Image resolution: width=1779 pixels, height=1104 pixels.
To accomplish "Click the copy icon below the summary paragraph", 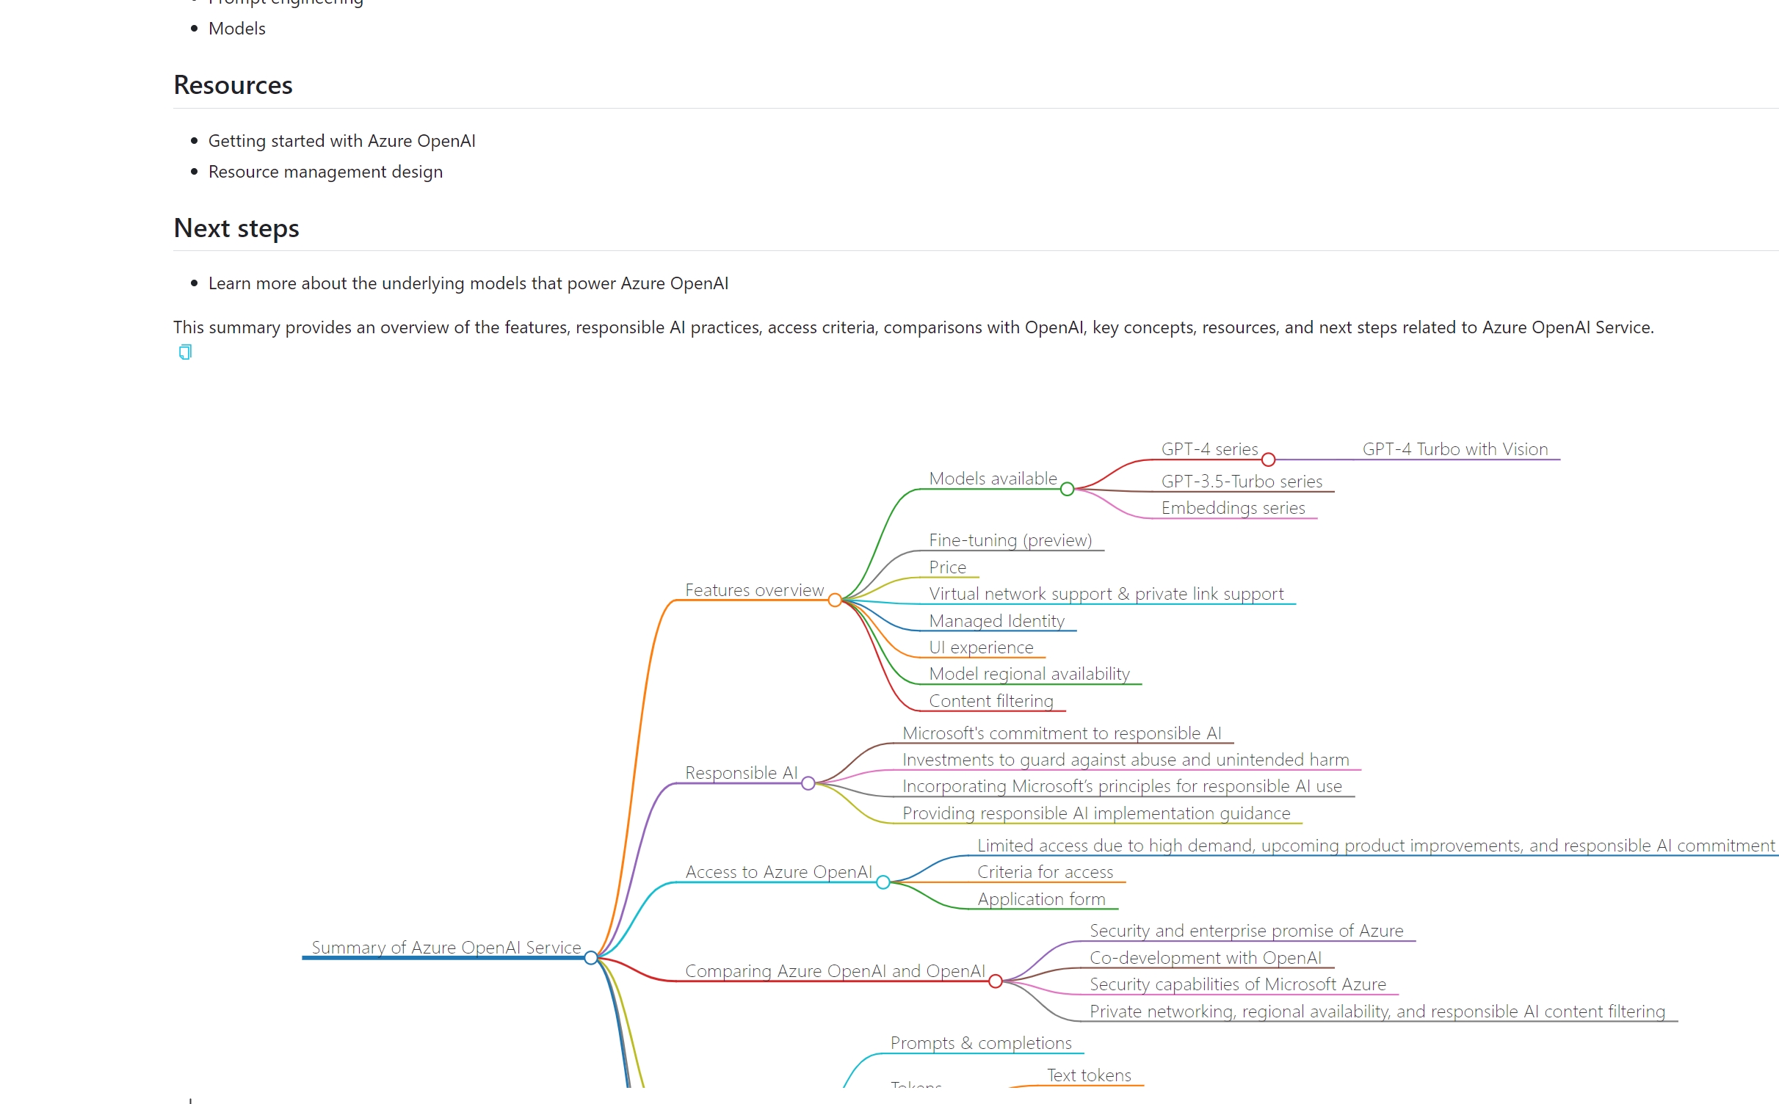I will coord(185,352).
